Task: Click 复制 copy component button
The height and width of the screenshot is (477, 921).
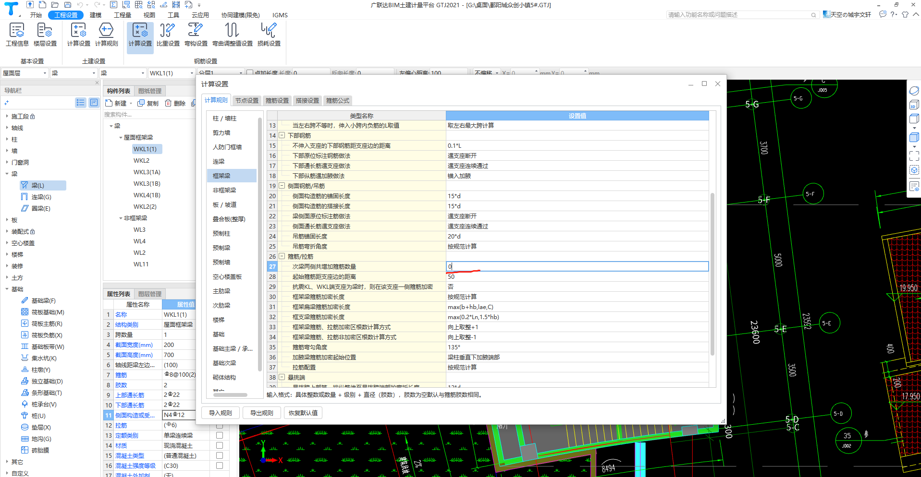Action: tap(148, 103)
